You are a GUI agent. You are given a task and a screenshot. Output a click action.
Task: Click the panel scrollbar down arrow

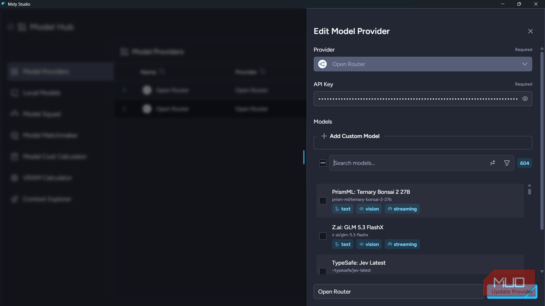click(x=542, y=271)
